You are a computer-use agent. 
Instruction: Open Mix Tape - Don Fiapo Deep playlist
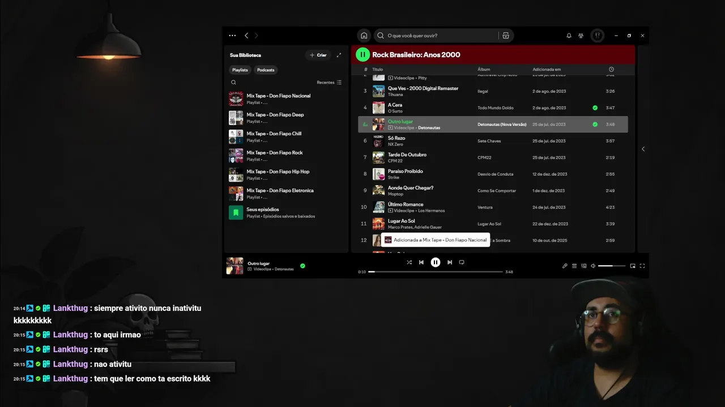pos(286,118)
